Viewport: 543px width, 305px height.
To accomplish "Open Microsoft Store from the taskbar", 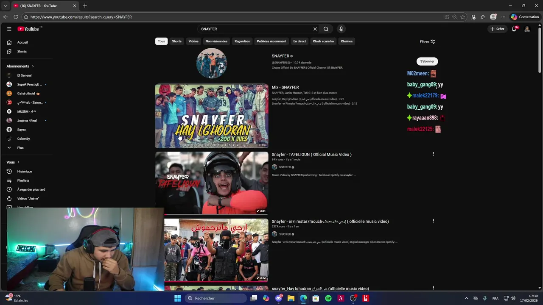I will coord(316,298).
